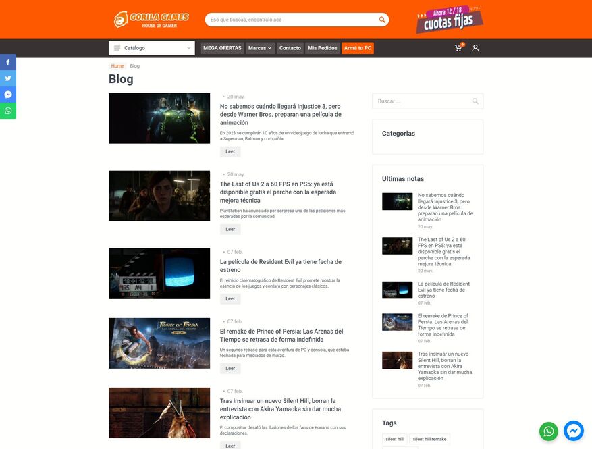
Task: Open floating Messenger chat button
Action: pyautogui.click(x=574, y=431)
